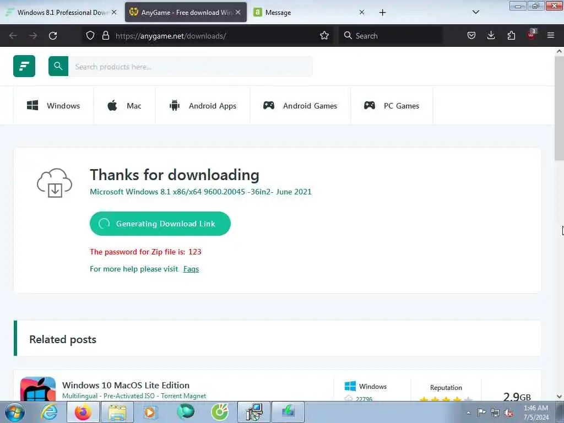
Task: Click the uBlock extension badge icon
Action: 532,35
